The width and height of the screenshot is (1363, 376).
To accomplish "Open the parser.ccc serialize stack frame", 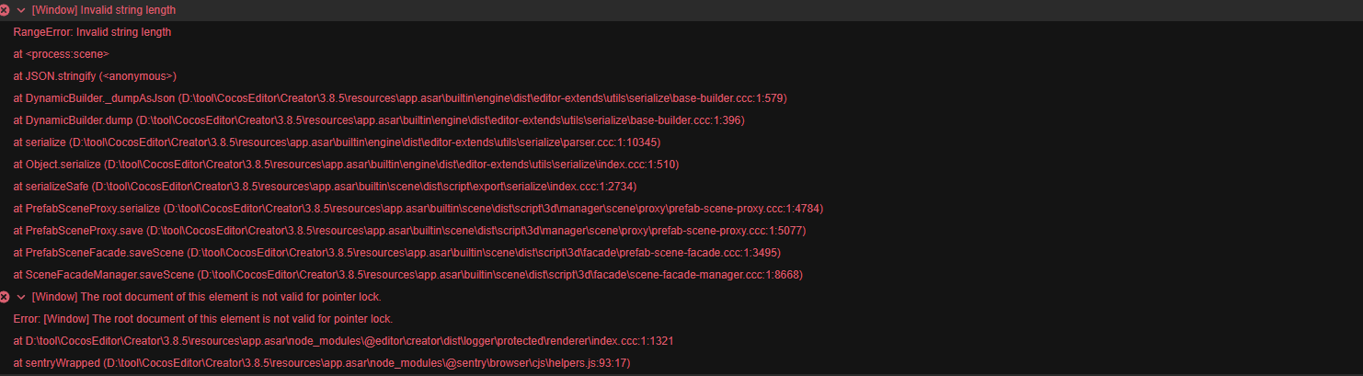I will click(337, 142).
